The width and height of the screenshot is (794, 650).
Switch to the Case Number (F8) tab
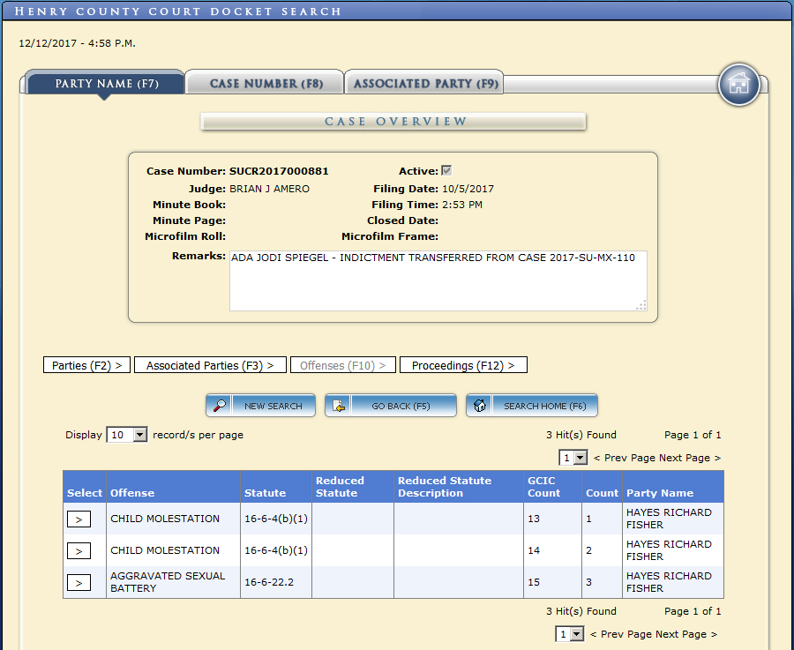266,84
